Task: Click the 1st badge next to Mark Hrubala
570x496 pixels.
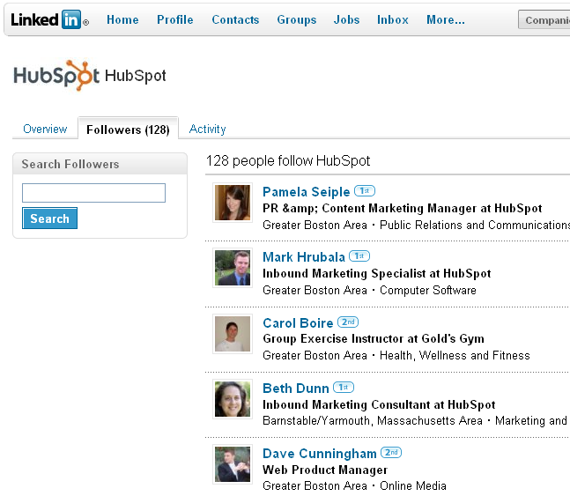Action: (x=359, y=256)
